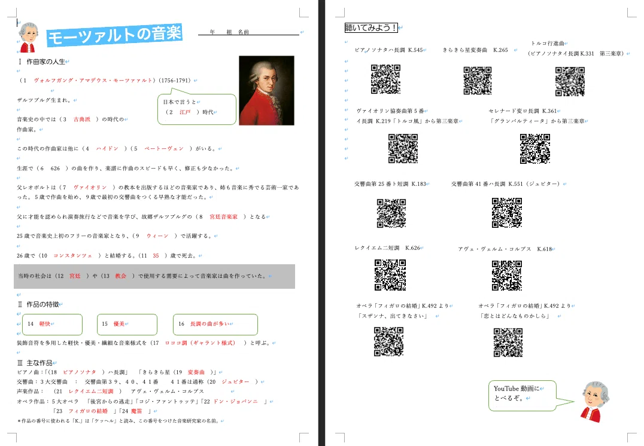Click red answer フィガロの結婚 in blank 23
Viewport: 644px width, 446px height.
88,411
